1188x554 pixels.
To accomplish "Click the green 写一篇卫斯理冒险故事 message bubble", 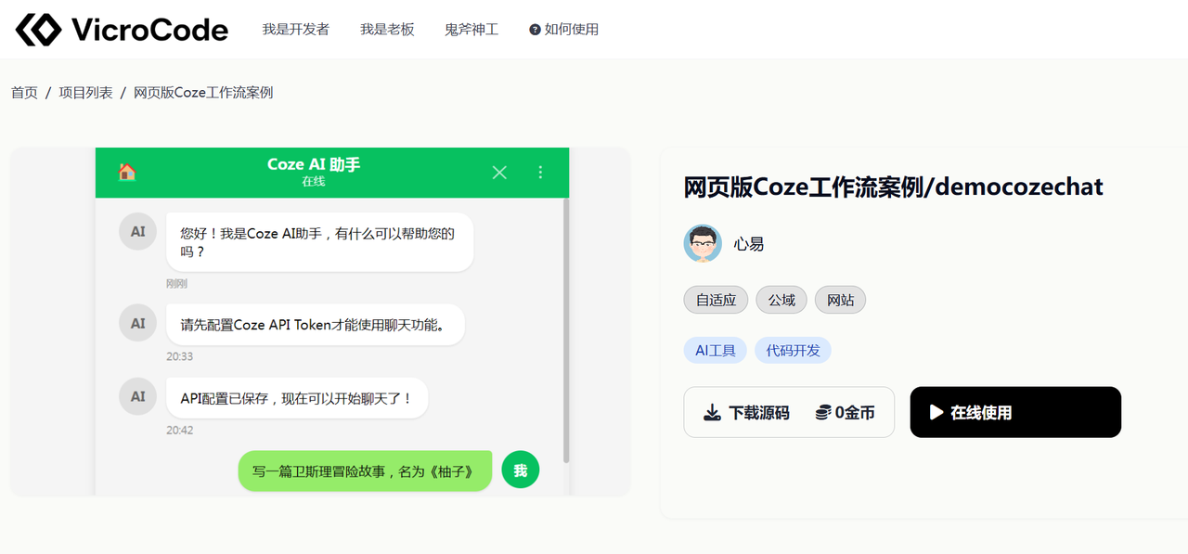I will pos(365,471).
